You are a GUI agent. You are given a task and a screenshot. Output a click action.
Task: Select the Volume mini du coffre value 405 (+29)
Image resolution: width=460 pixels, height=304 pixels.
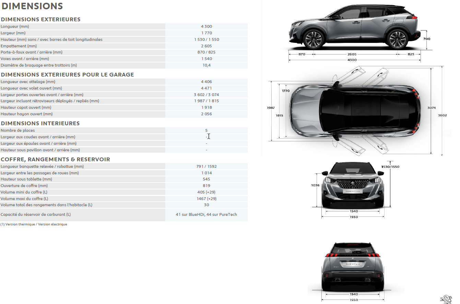coord(206,192)
